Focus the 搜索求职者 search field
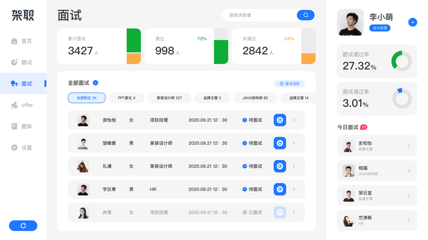The image size is (428, 240). (259, 15)
